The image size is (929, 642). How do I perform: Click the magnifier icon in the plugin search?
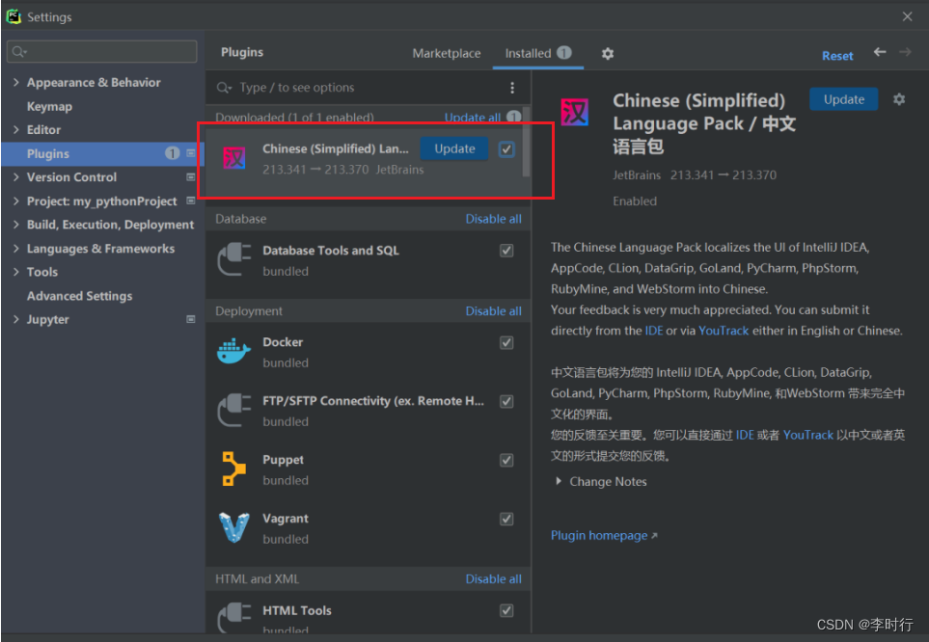(x=224, y=88)
